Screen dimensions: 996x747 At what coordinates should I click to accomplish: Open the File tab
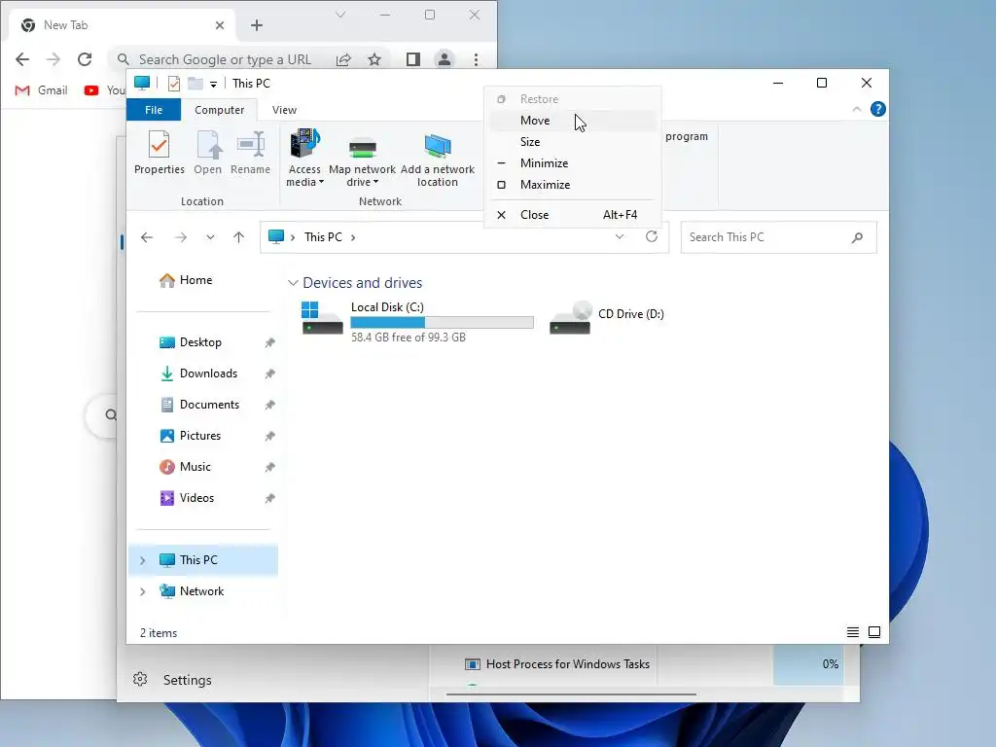[154, 110]
